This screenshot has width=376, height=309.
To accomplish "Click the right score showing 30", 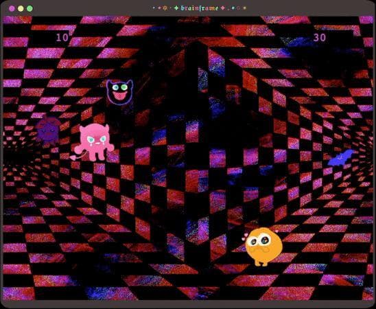I will coord(320,38).
